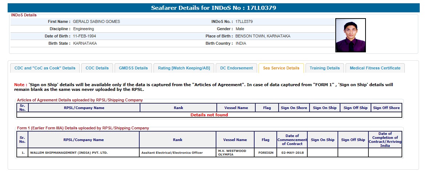Select the Sea Service Details tab
The width and height of the screenshot is (431, 177).
pyautogui.click(x=281, y=68)
